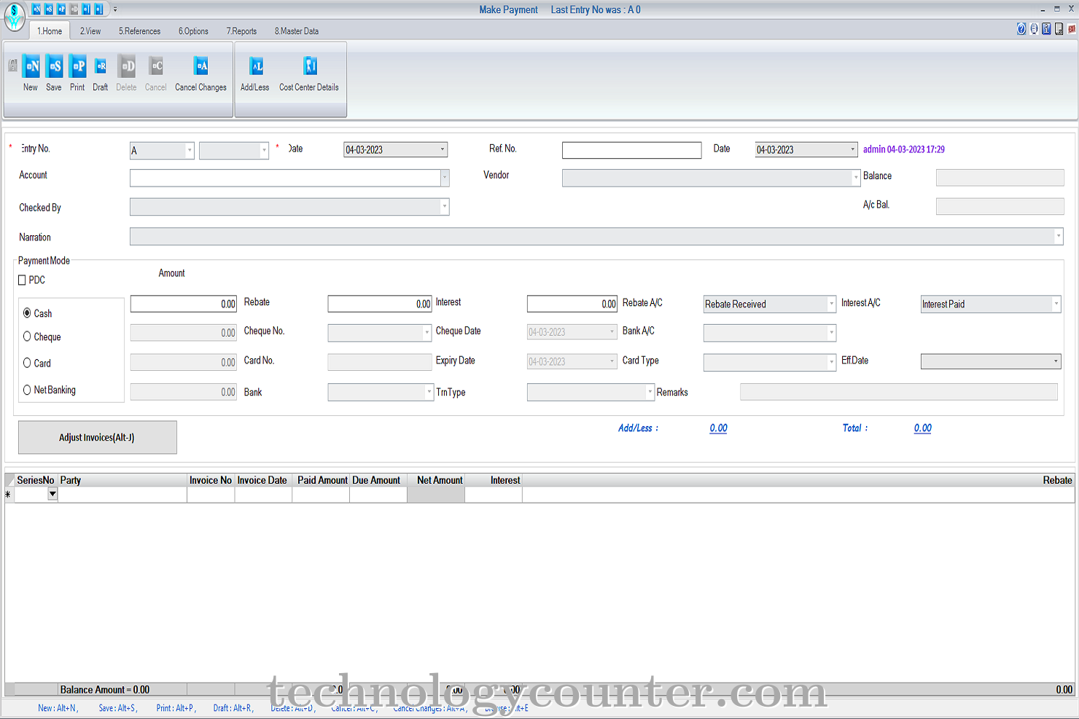Open the SeriesNo dropdown in grid row
The width and height of the screenshot is (1079, 719).
click(x=52, y=494)
